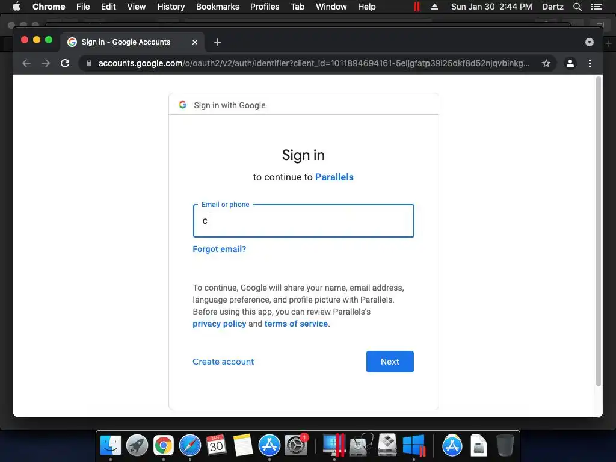Open the Profiles menu

pos(265,7)
